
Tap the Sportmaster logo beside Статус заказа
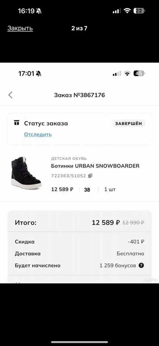tap(17, 123)
